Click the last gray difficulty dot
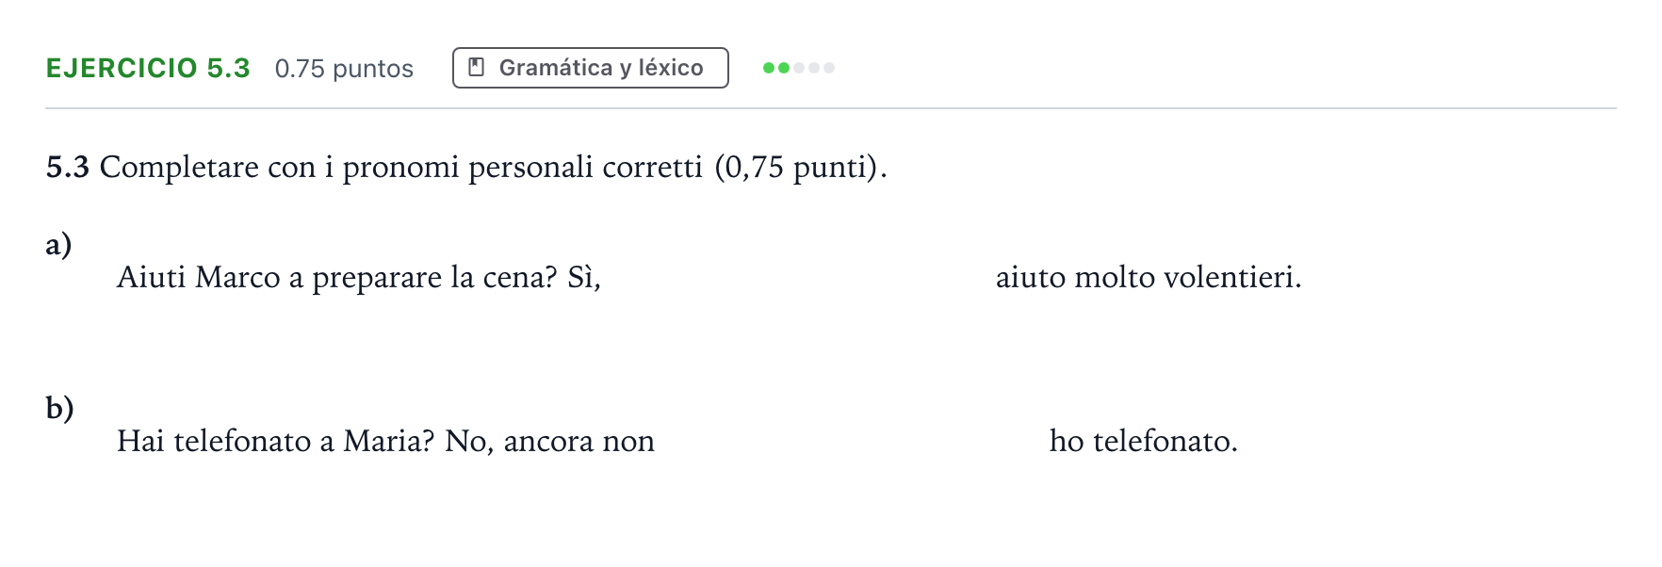The image size is (1662, 567). point(829,68)
